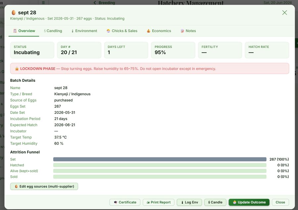Open the Overview tab
Viewport: 298px width, 210px height.
point(24,31)
